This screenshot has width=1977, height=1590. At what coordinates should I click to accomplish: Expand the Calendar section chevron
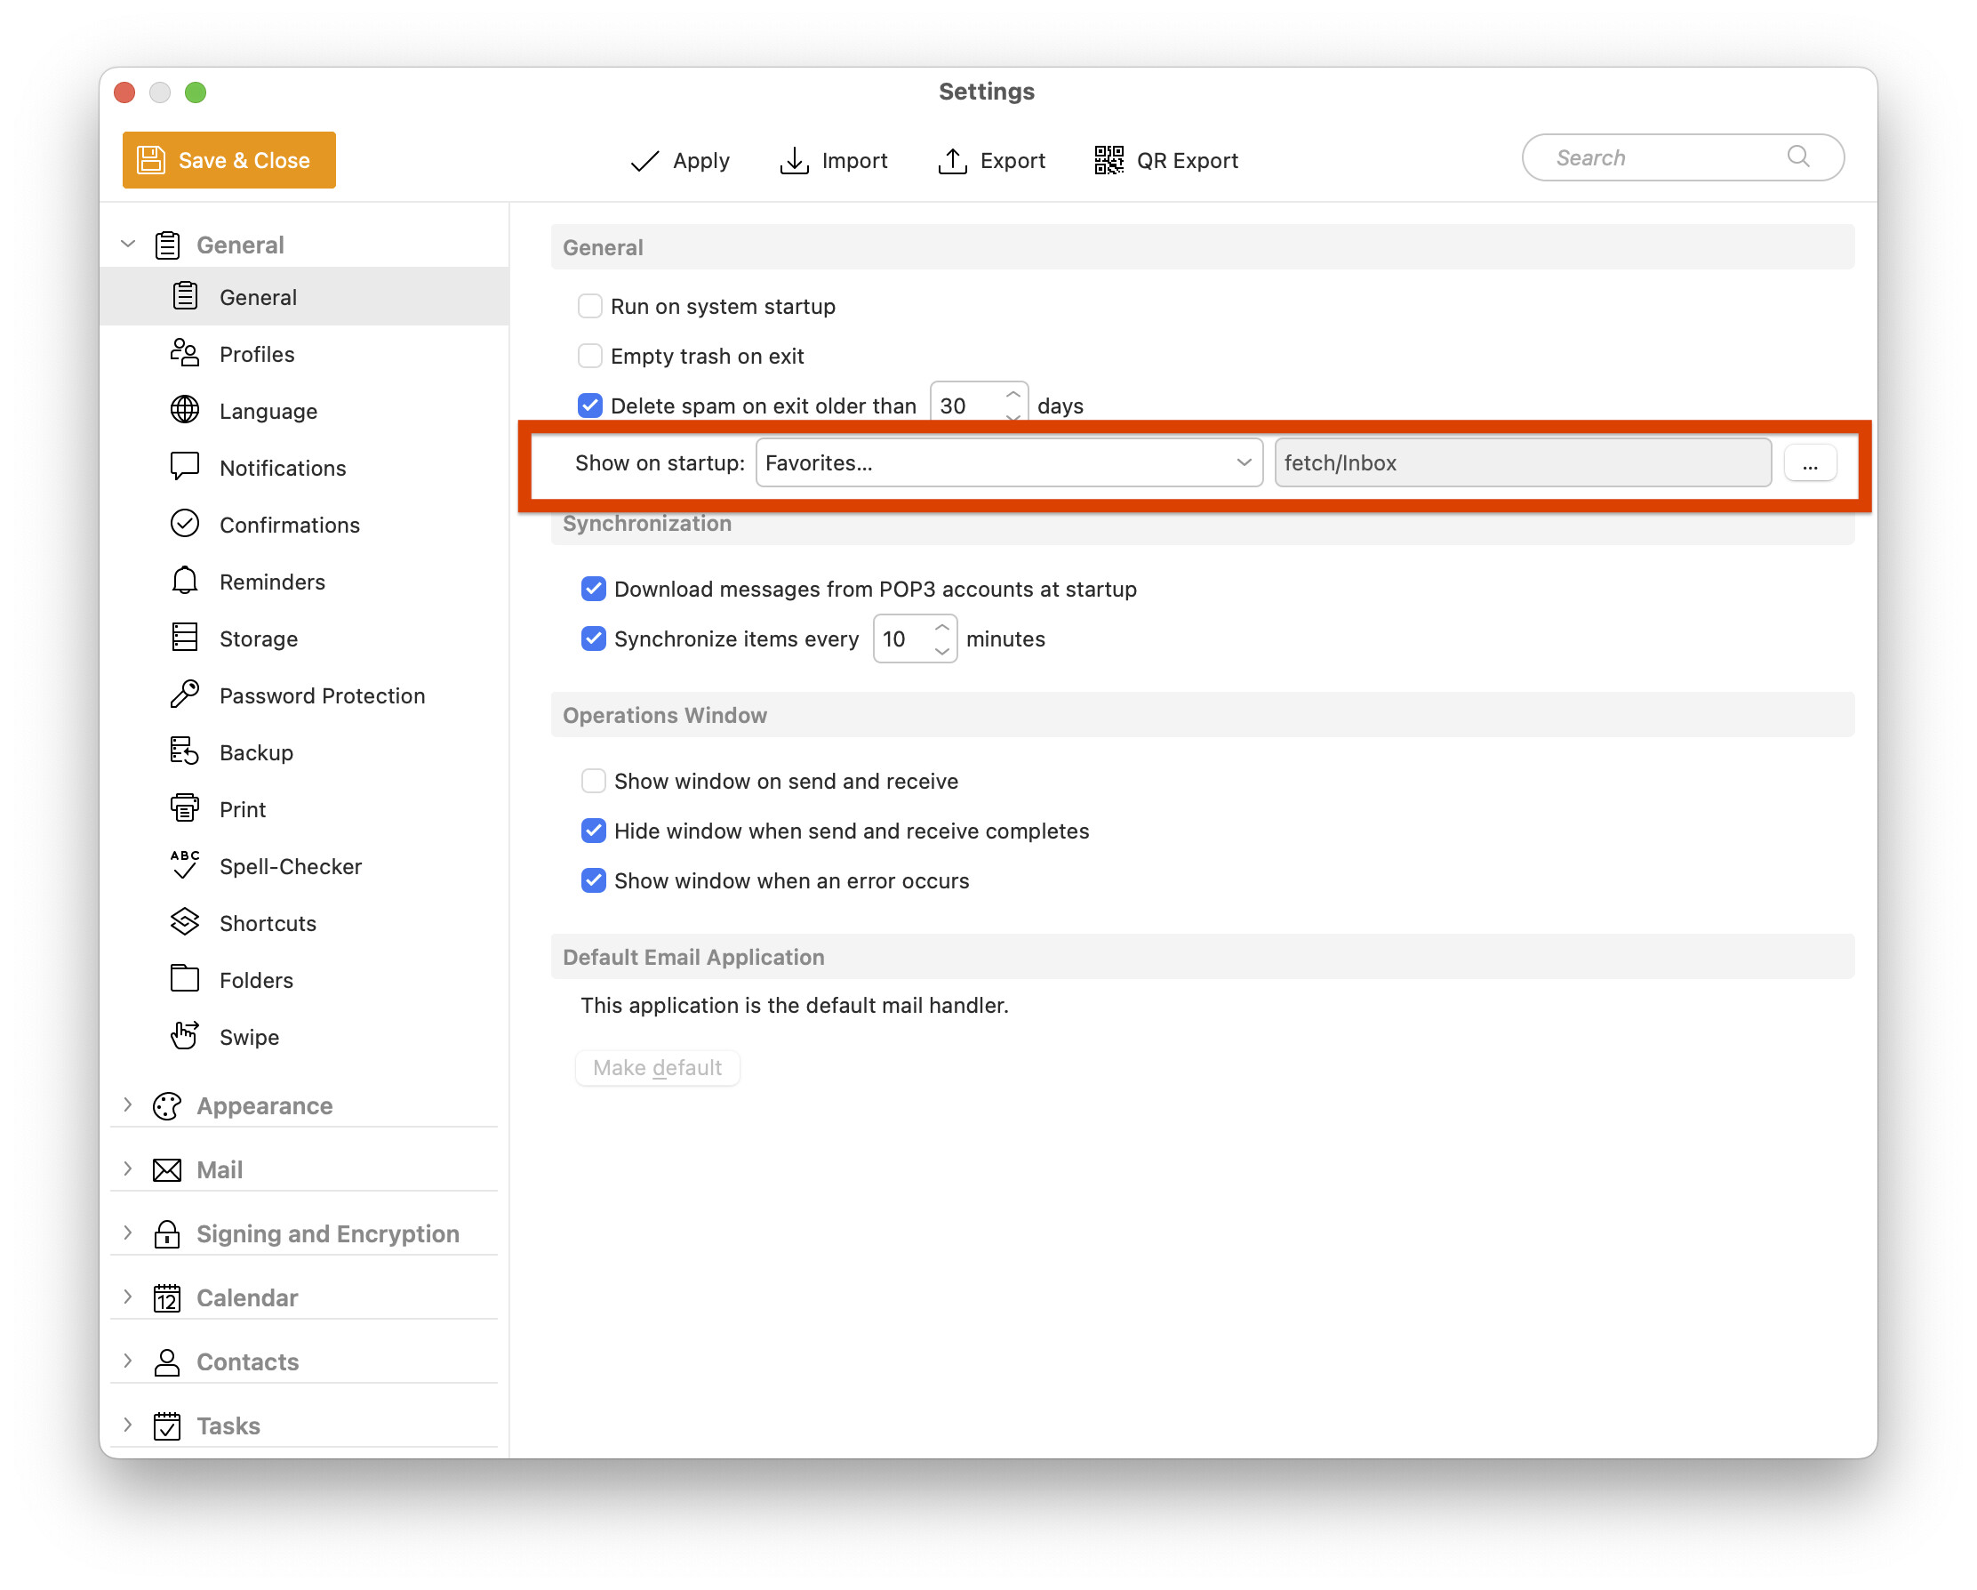pos(128,1297)
